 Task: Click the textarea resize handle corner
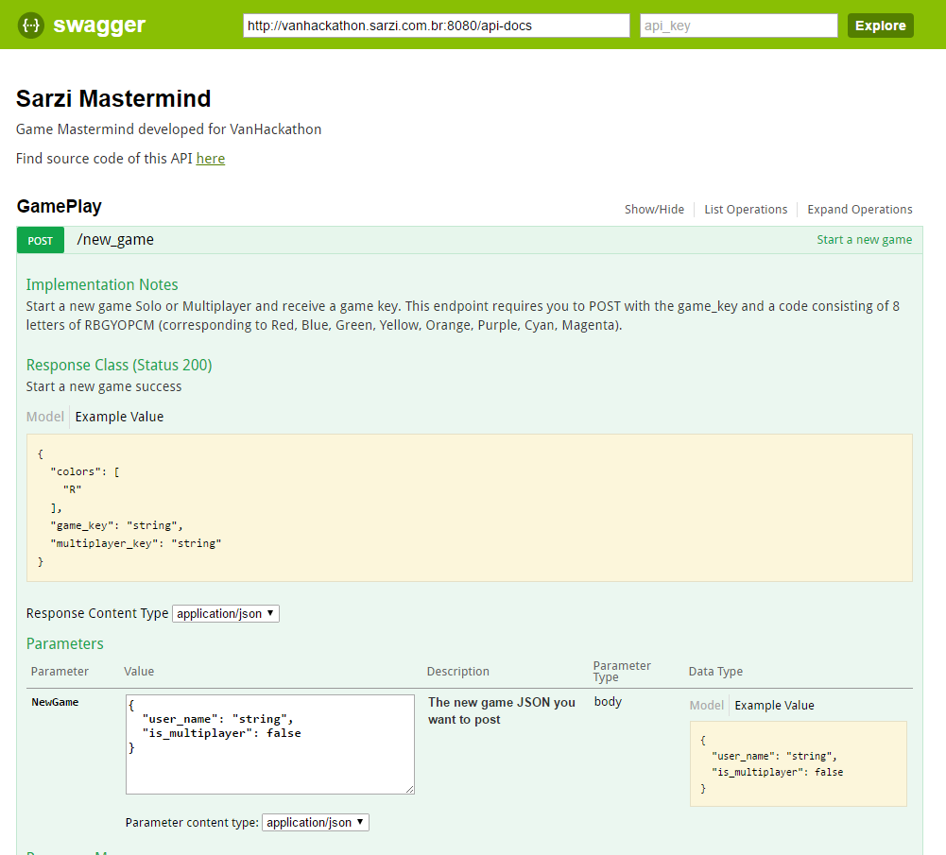409,789
